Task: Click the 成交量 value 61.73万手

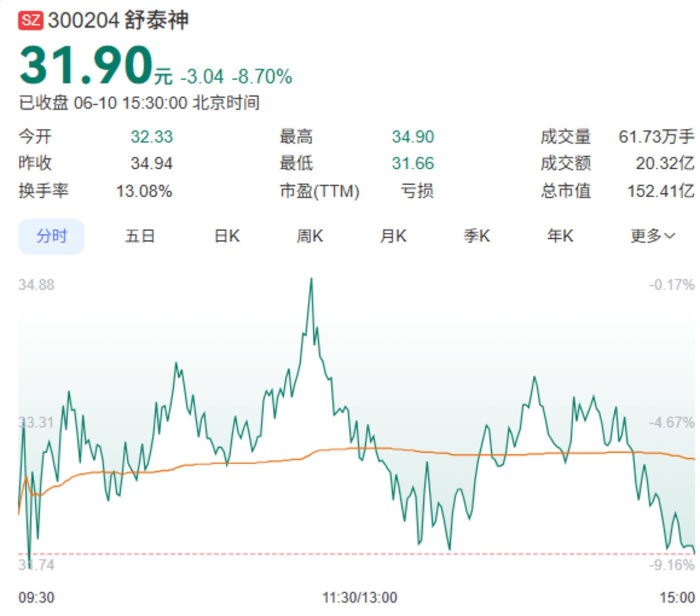Action: point(656,137)
